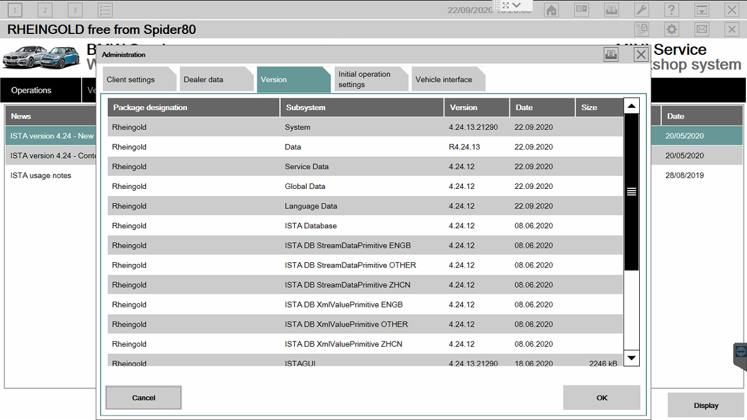This screenshot has height=420, width=747.
Task: Click the Date column header in version table
Action: [543, 107]
